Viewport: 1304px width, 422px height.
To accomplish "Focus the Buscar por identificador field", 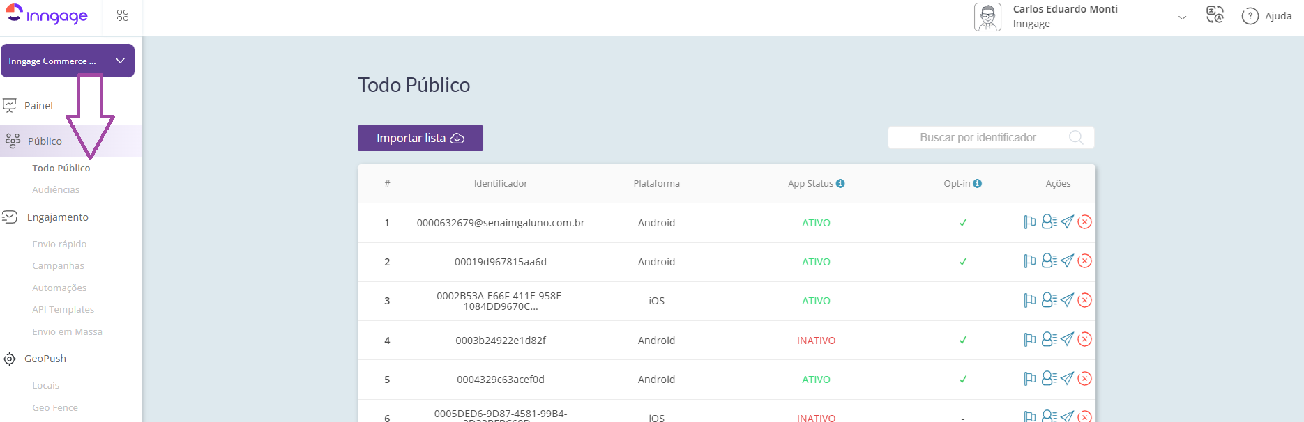I will 977,138.
